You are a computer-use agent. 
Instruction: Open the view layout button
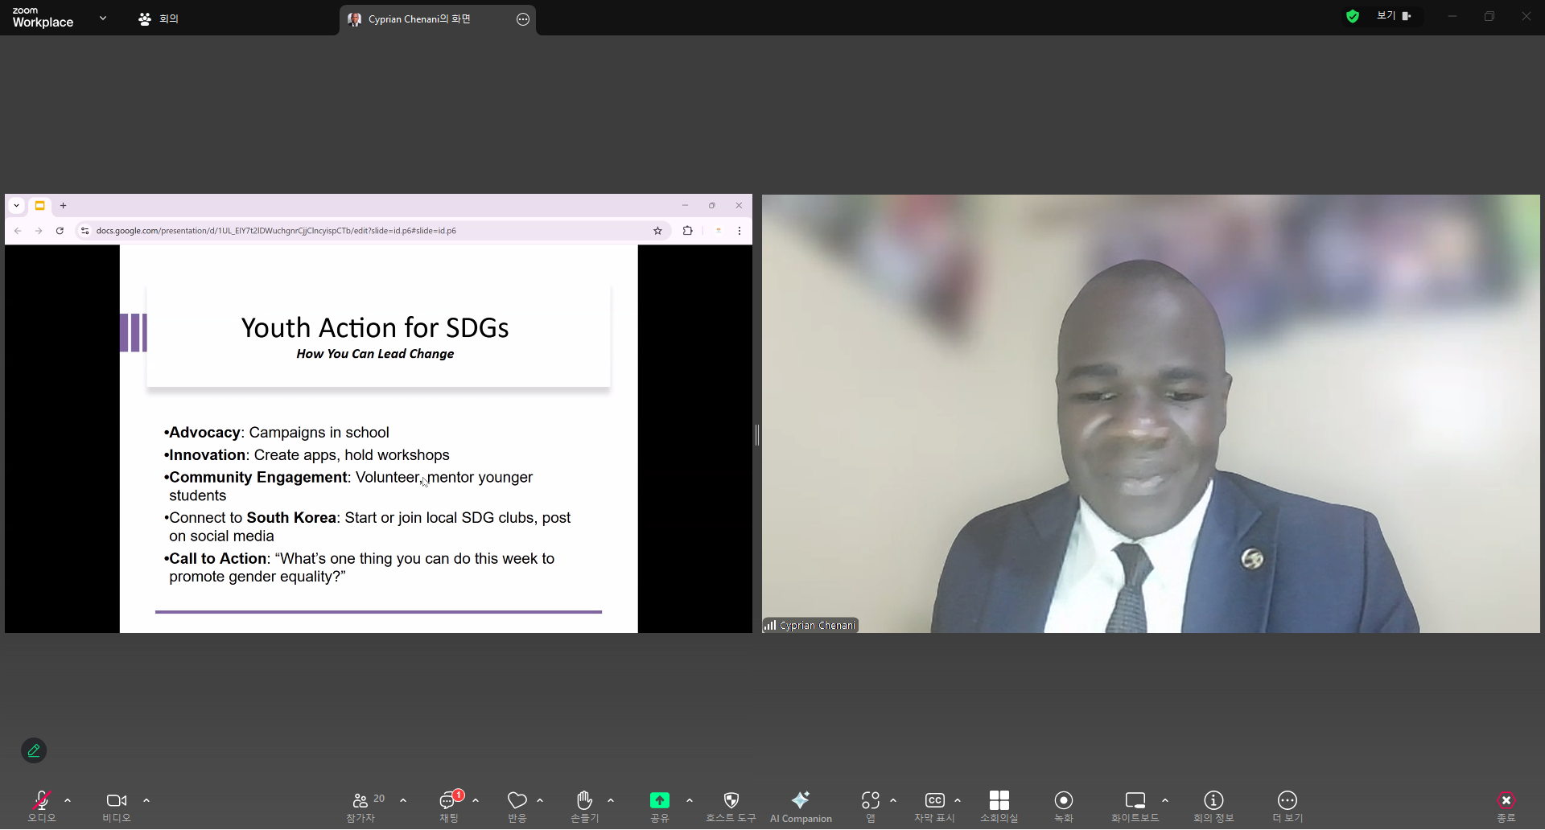(x=1393, y=16)
